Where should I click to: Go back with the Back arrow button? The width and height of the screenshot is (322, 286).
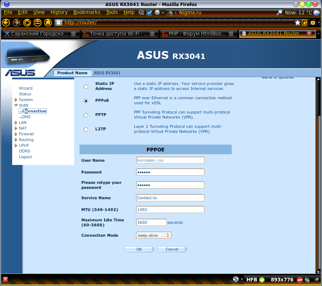point(6,22)
